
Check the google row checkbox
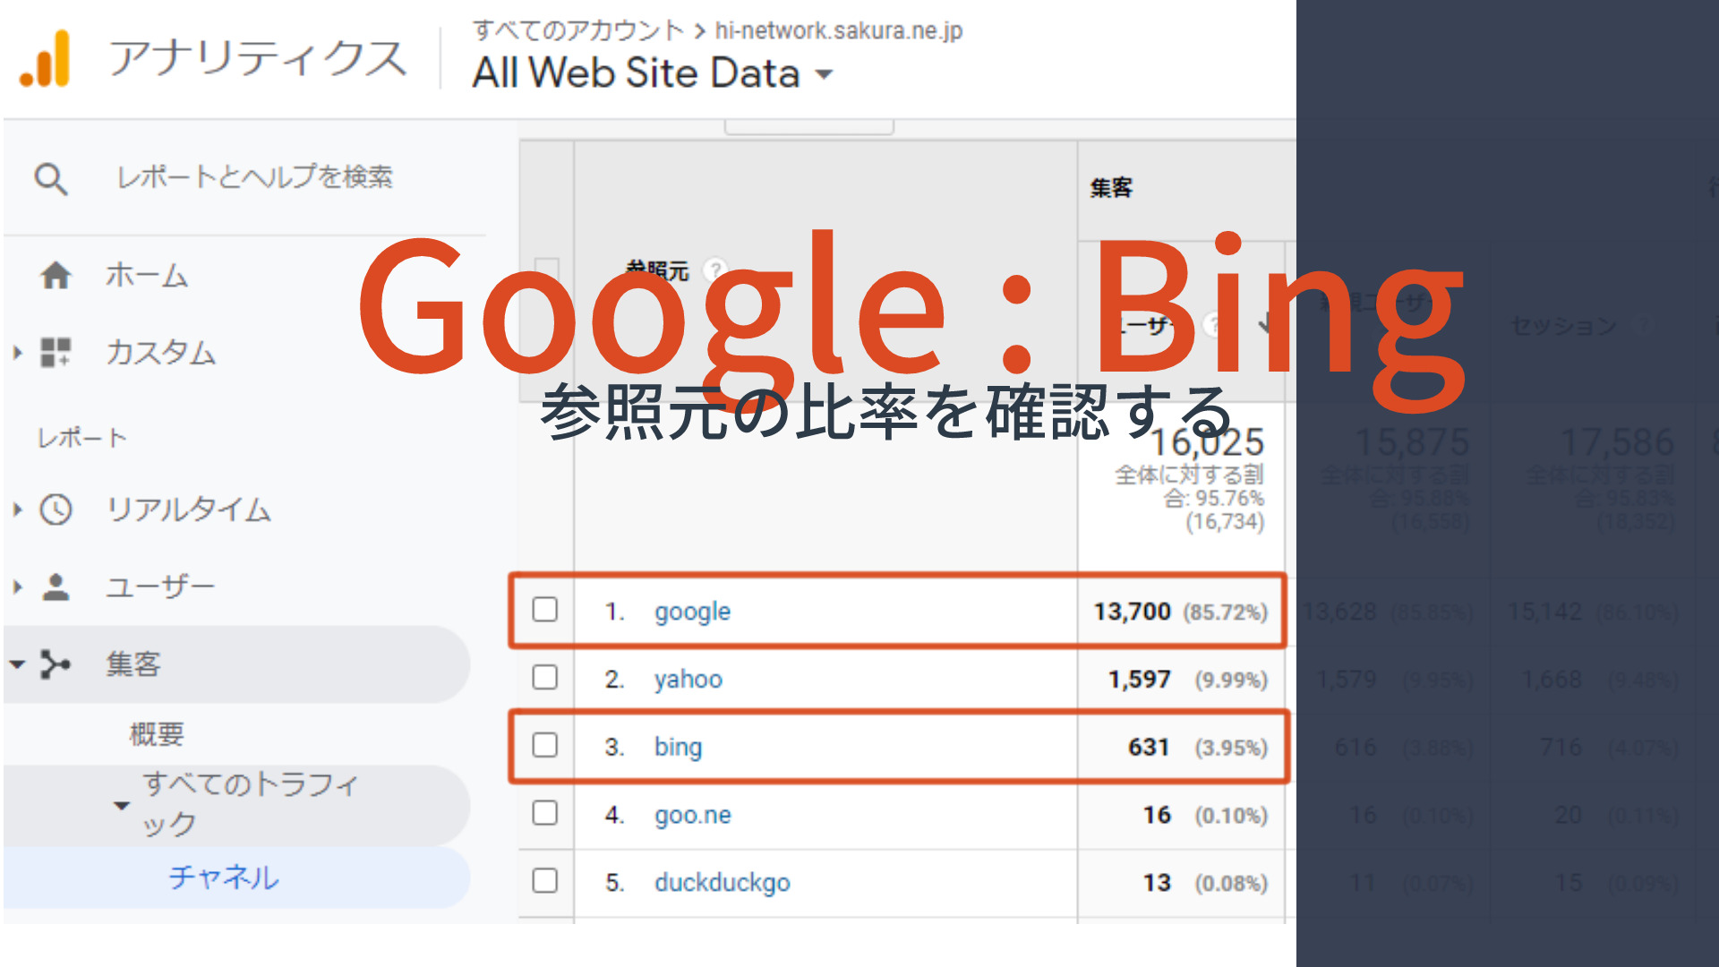pos(544,610)
